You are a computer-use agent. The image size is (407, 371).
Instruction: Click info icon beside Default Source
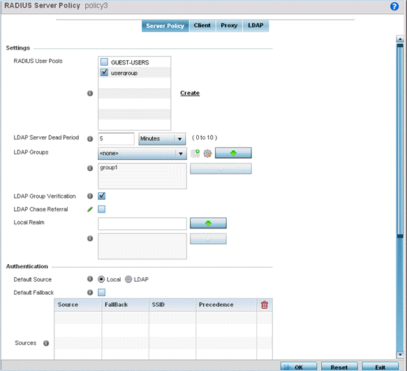coord(90,279)
